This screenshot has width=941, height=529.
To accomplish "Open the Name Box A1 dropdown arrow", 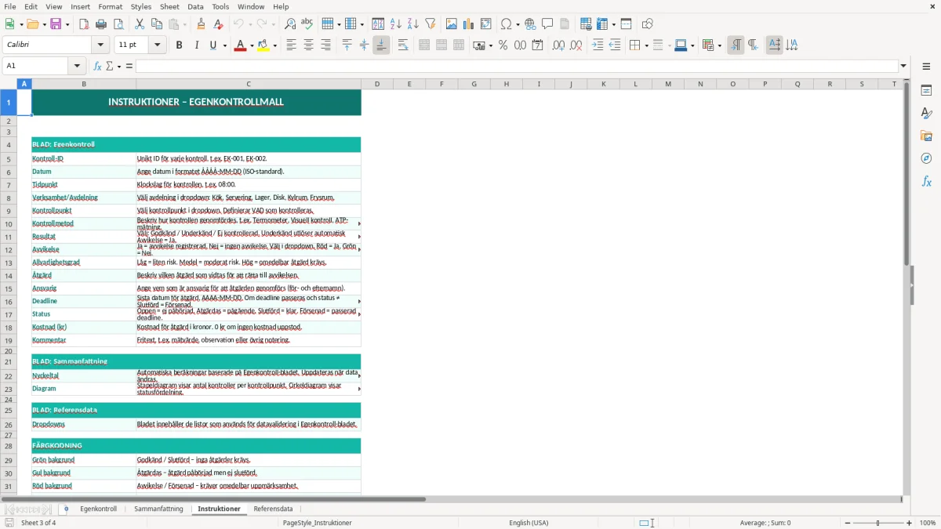I will (x=77, y=66).
